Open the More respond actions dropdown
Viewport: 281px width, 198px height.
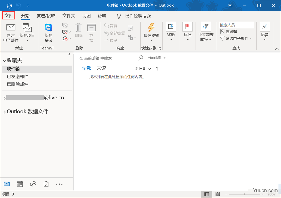pyautogui.click(x=132, y=38)
